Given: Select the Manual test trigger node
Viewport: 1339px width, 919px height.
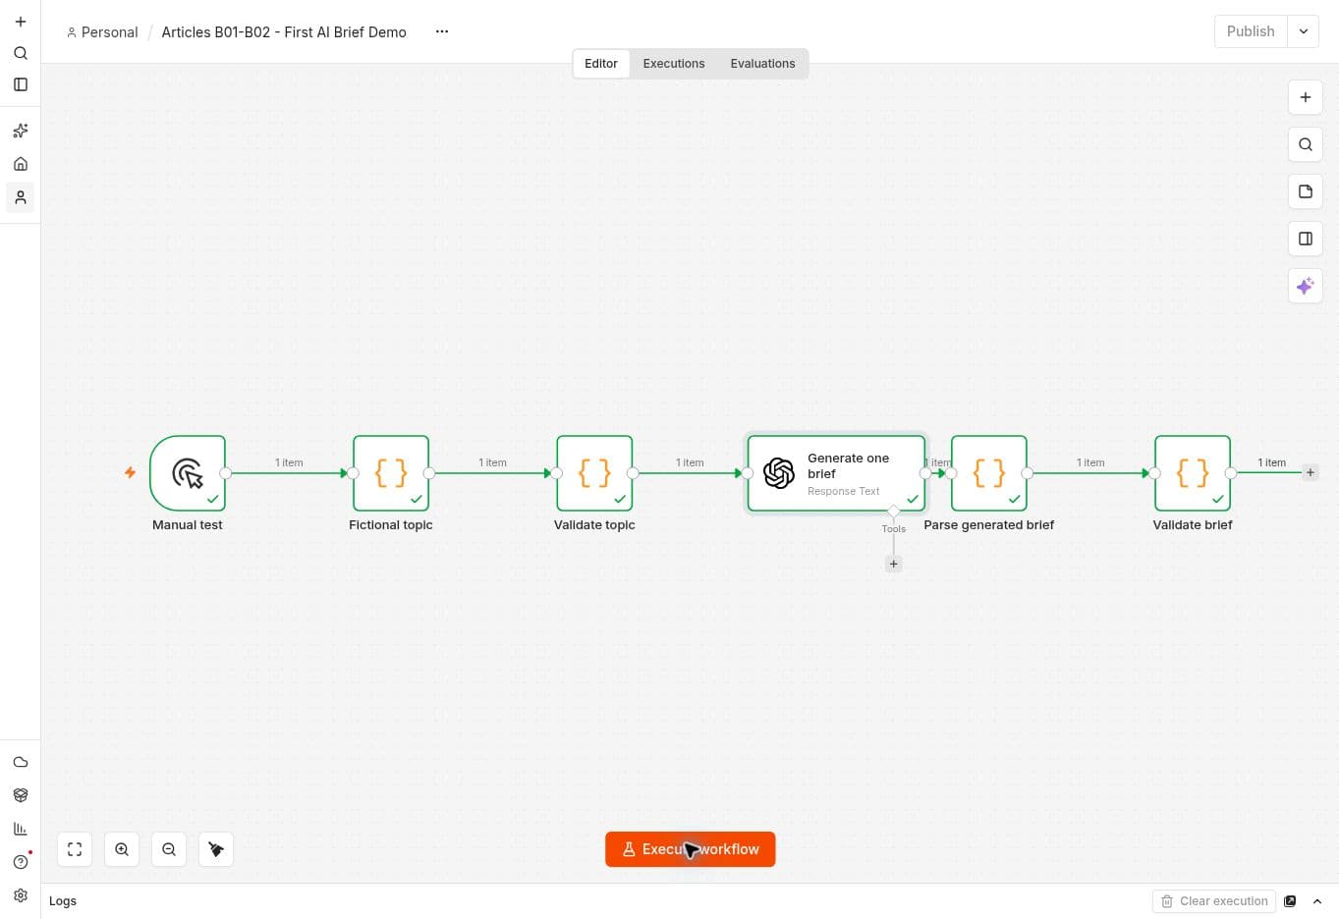Looking at the screenshot, I should (188, 473).
